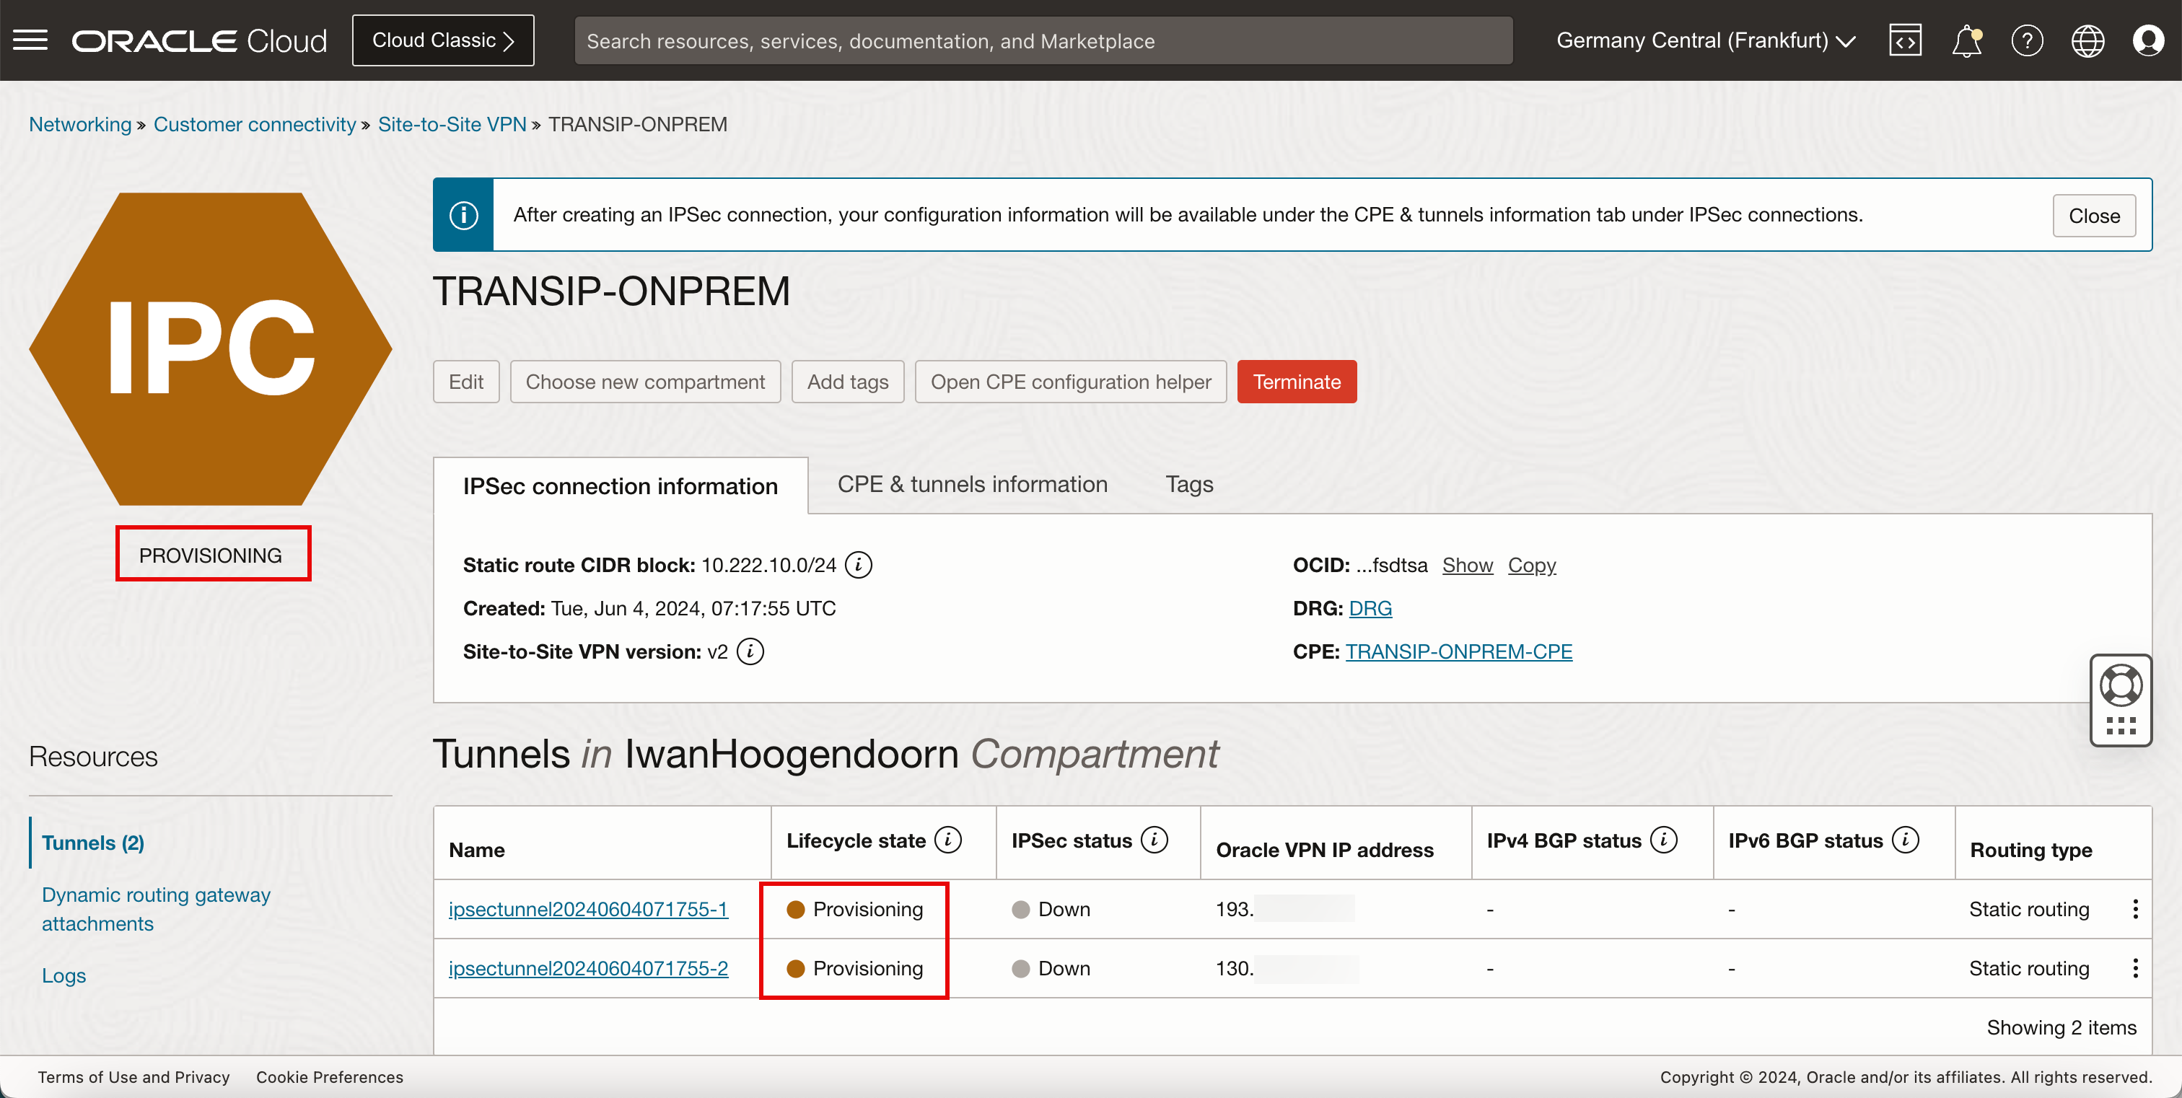Open the language globe icon
2182x1098 pixels.
pyautogui.click(x=2087, y=40)
